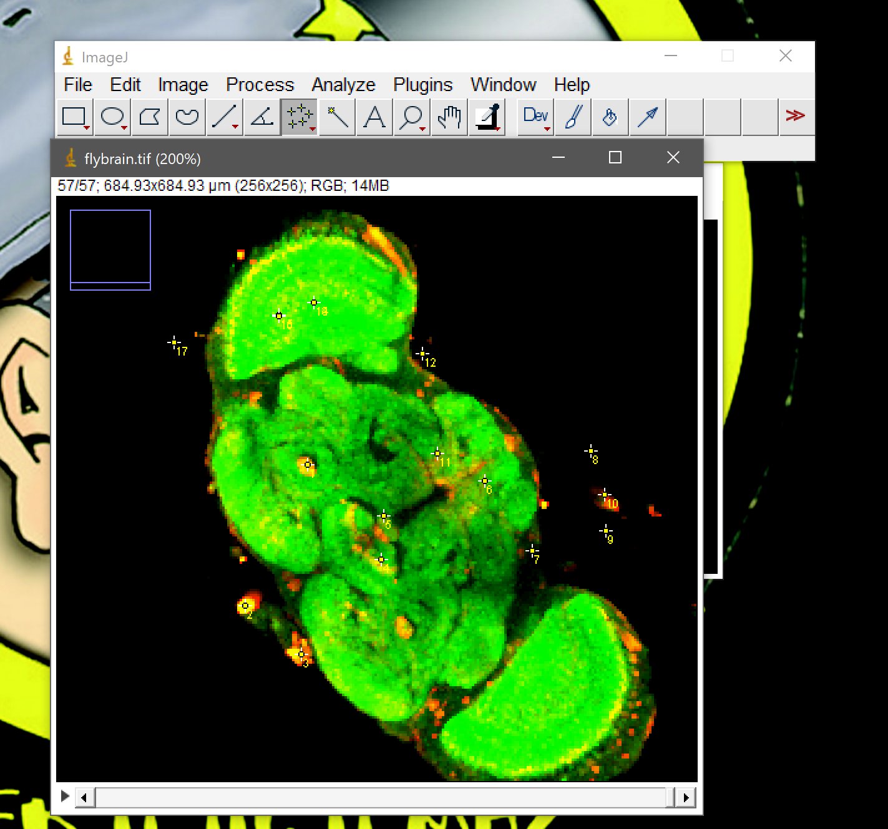Click point marker 3 in the image
Screen dimensions: 888x829
coord(301,654)
